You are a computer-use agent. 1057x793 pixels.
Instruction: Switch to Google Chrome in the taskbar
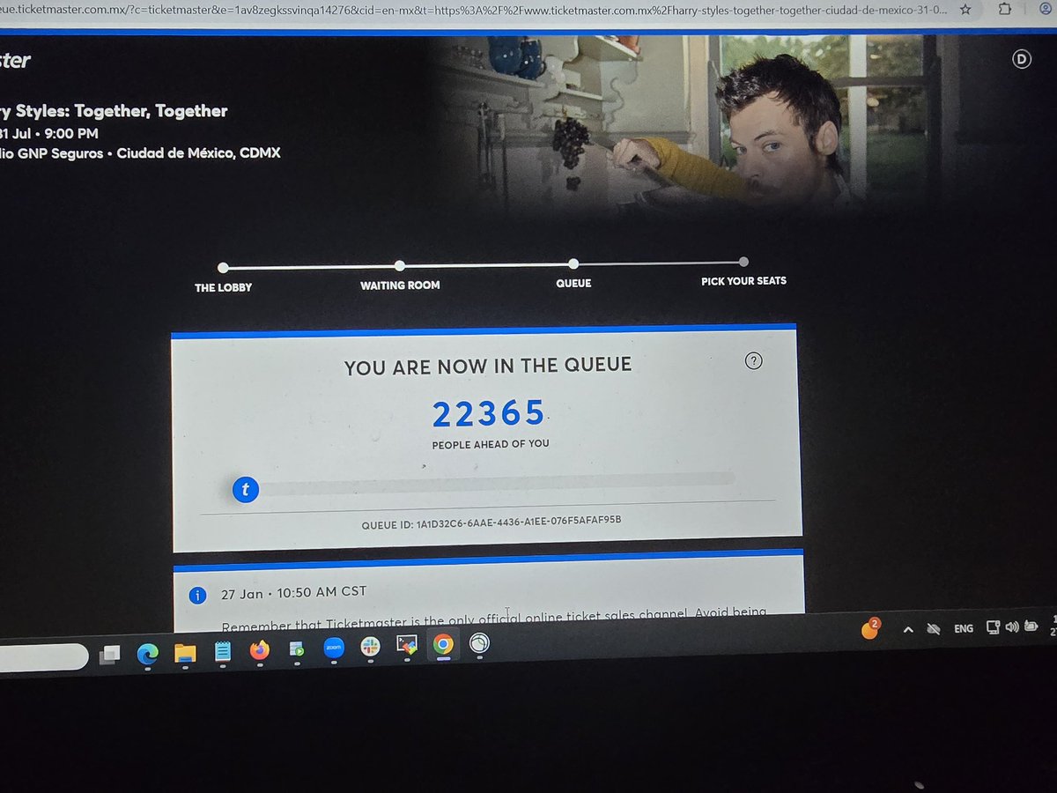coord(443,645)
